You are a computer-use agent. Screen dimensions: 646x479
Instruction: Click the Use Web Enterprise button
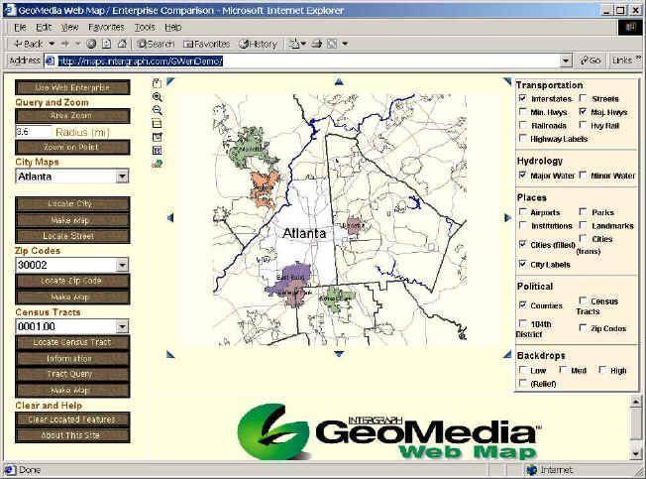click(x=72, y=87)
